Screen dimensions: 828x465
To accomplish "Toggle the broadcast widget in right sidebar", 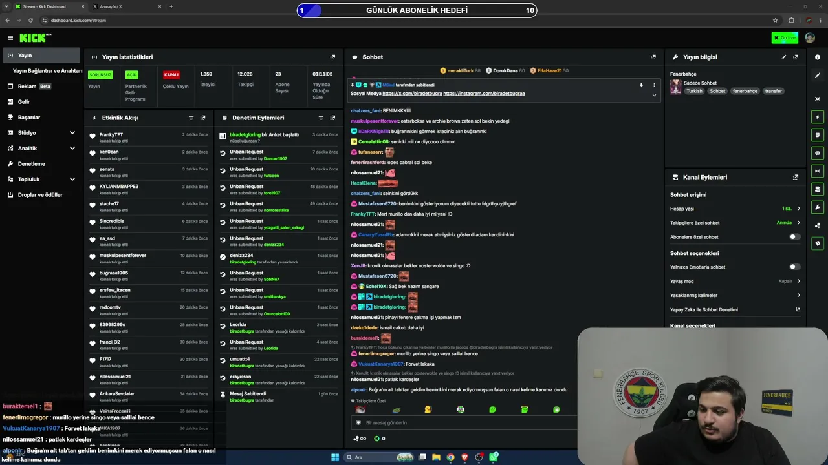I will (x=818, y=171).
